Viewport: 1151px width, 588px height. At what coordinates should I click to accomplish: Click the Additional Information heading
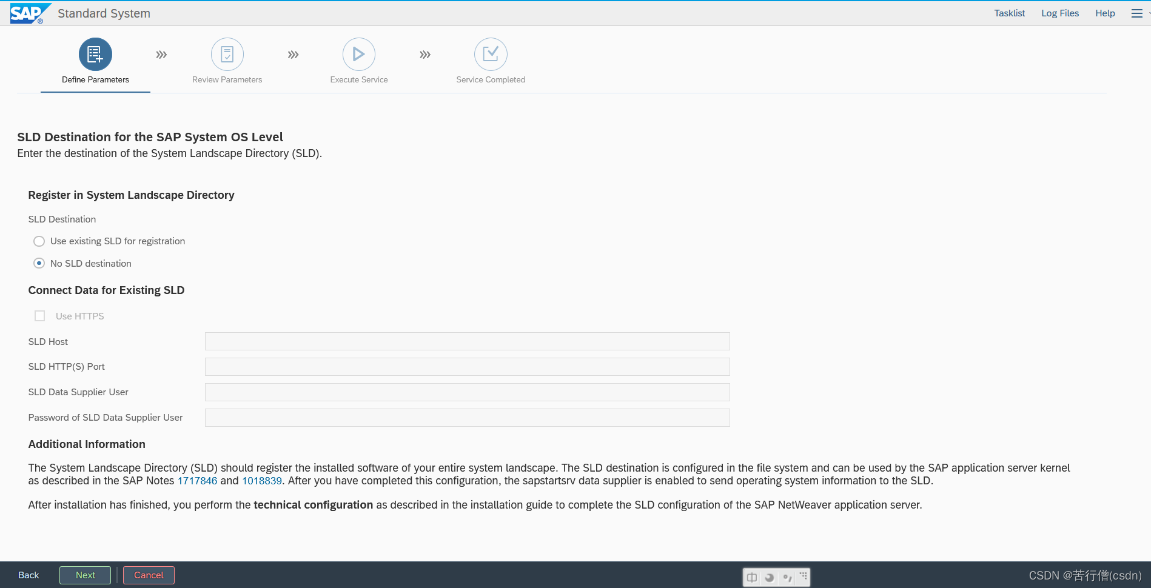(87, 444)
